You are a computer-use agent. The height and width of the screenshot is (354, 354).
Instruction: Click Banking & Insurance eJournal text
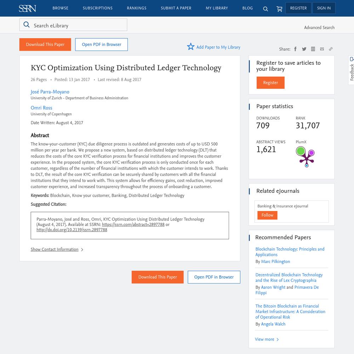(282, 206)
